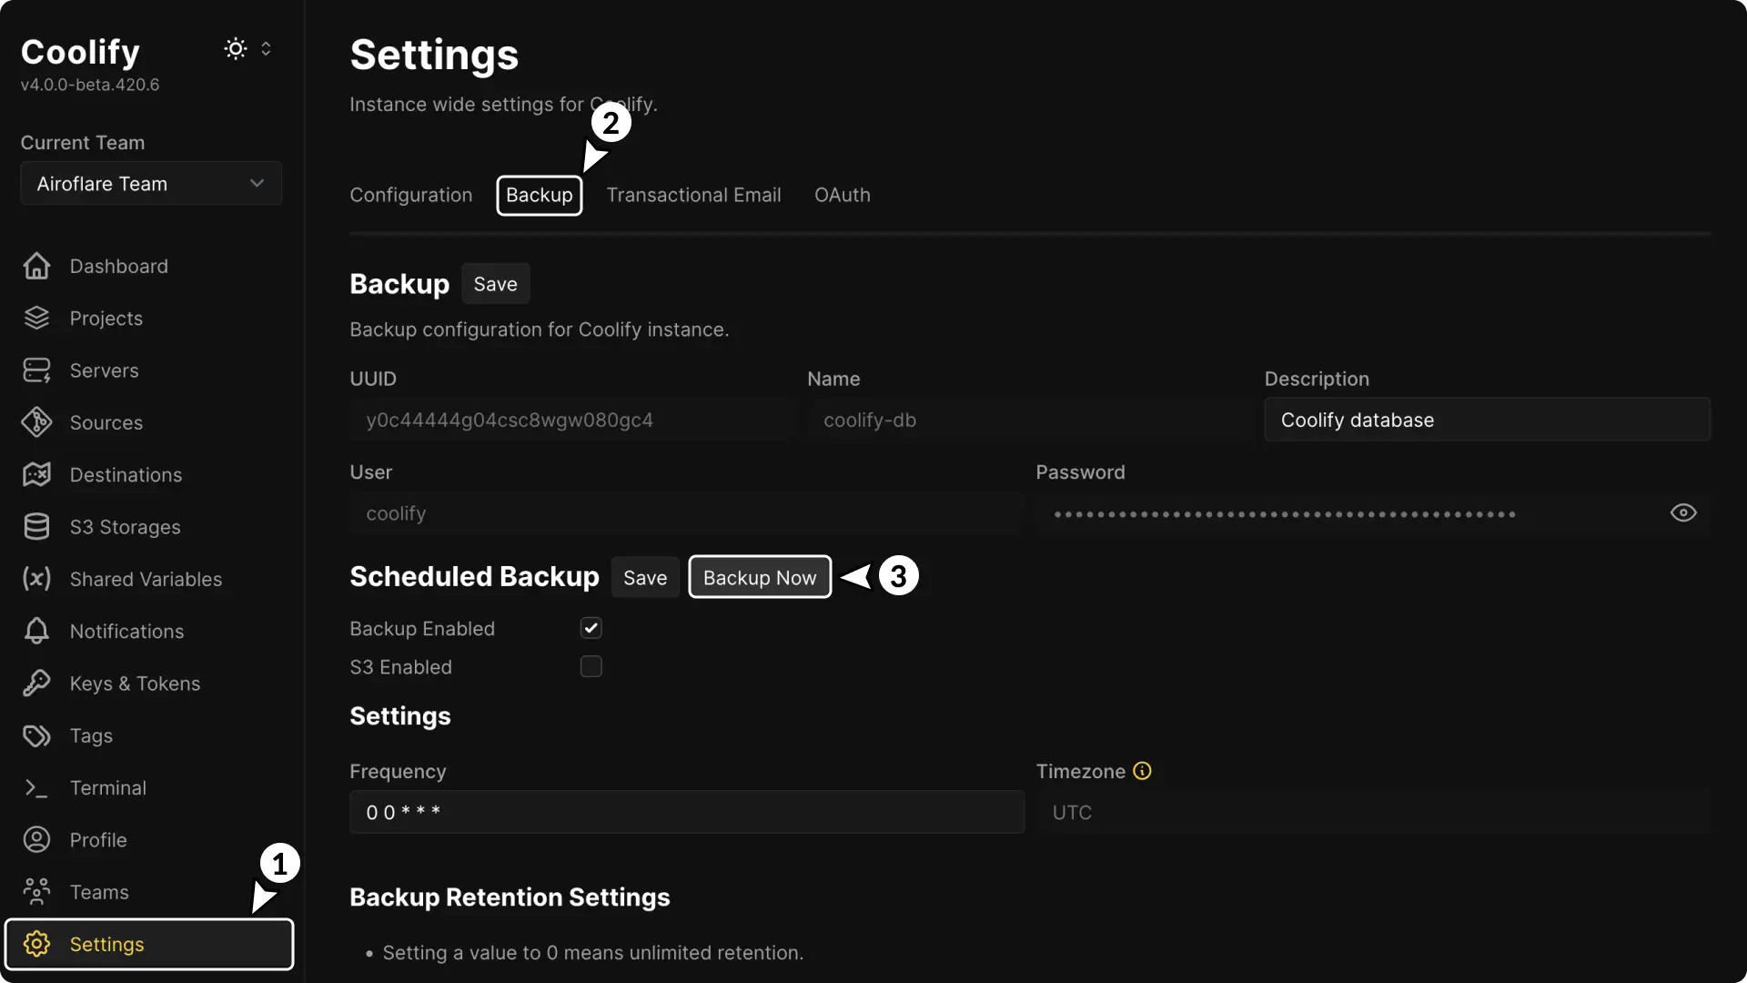
Task: Edit the Frequency input field
Action: [x=686, y=812]
